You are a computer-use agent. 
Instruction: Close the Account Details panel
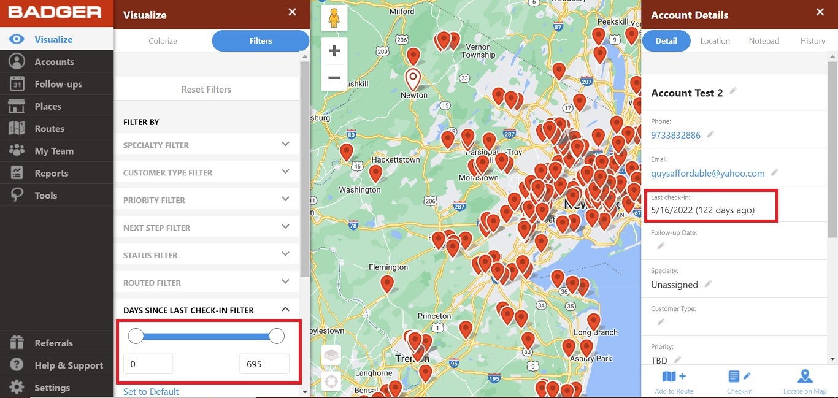pos(820,12)
